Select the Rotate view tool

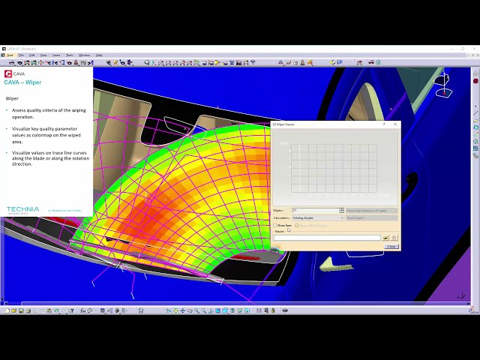click(190, 310)
